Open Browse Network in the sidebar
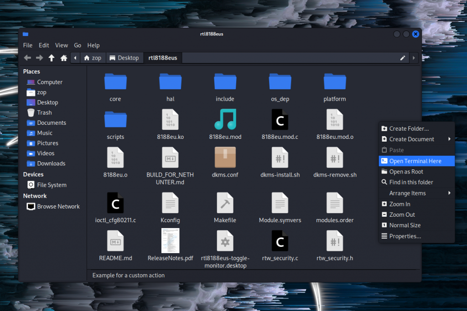Screen dimensions: 467x311 pos(58,206)
